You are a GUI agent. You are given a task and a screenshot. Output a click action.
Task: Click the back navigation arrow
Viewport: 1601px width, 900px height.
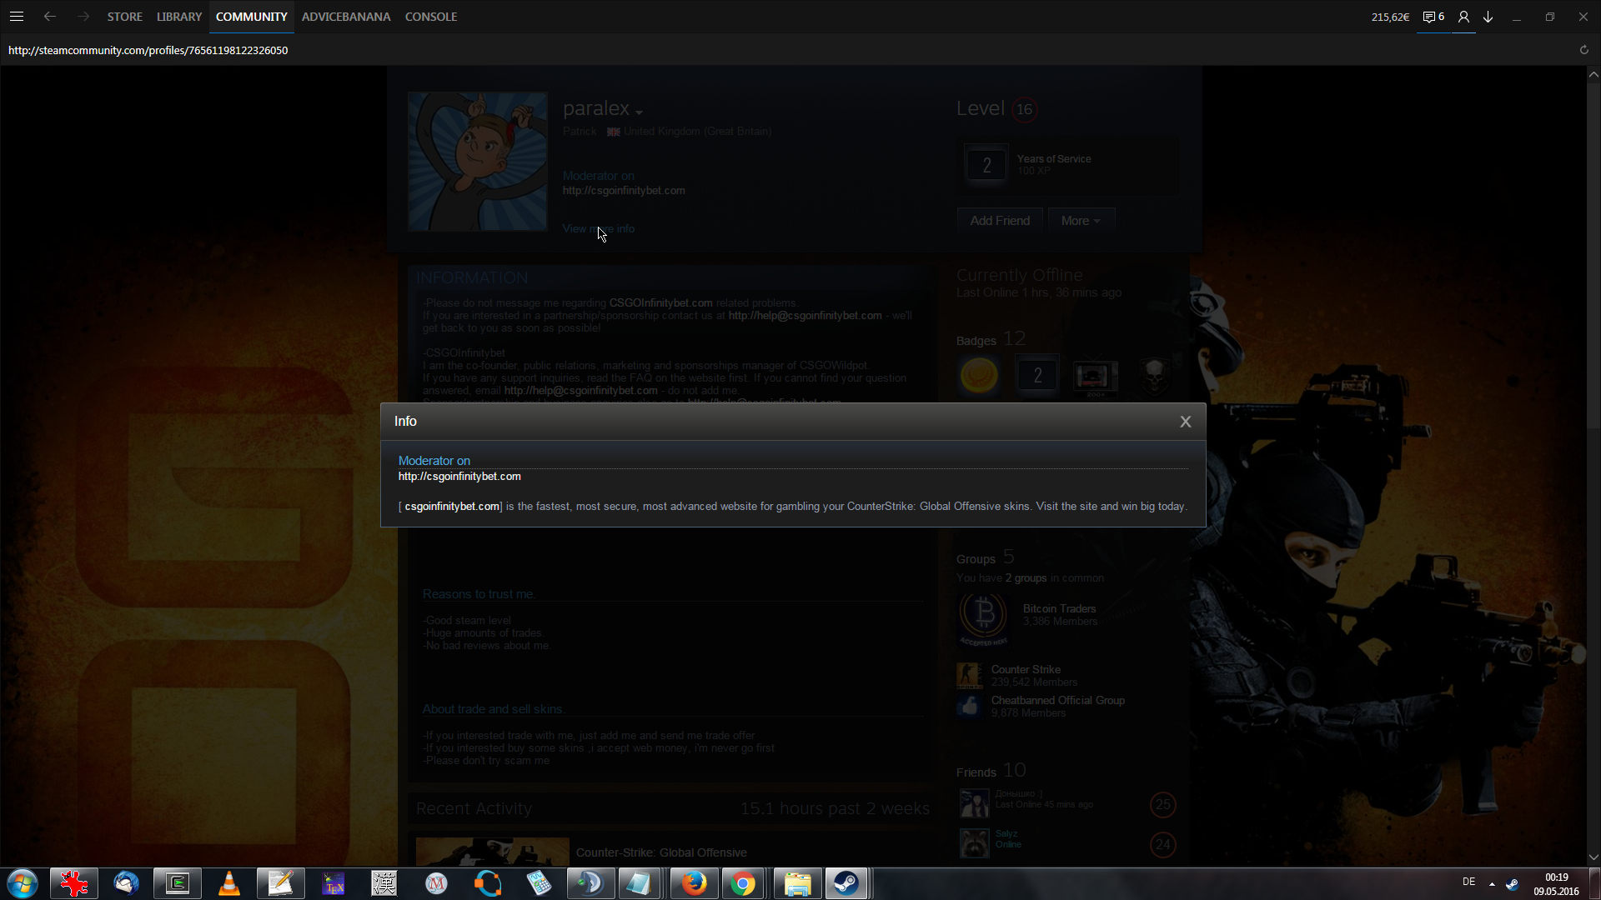point(50,17)
